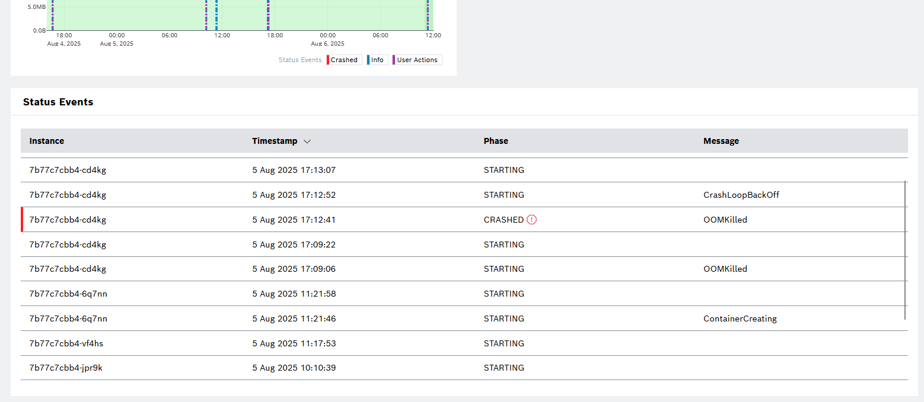Toggle the User Actions legend item

pyautogui.click(x=417, y=60)
